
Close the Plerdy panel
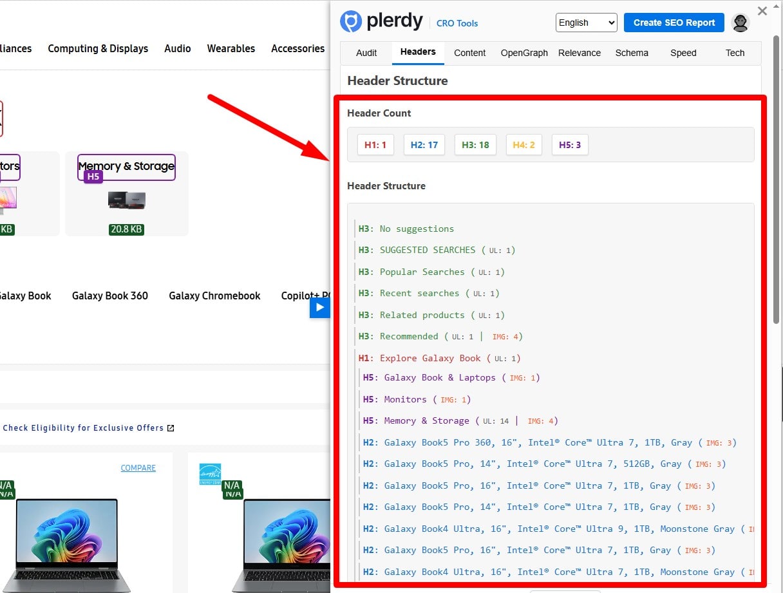click(x=762, y=11)
